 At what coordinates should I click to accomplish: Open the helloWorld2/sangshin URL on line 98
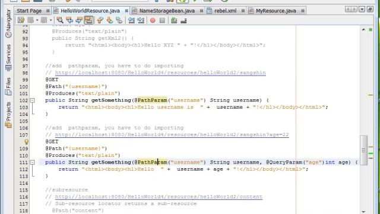[160, 73]
